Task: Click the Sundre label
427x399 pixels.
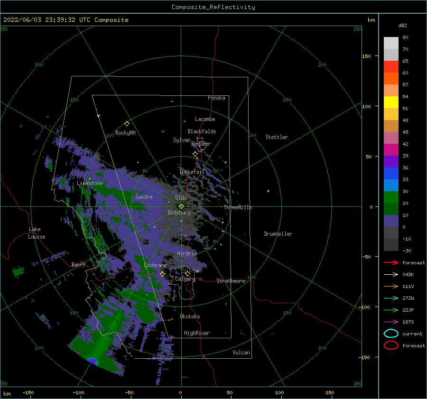Action: coord(144,196)
